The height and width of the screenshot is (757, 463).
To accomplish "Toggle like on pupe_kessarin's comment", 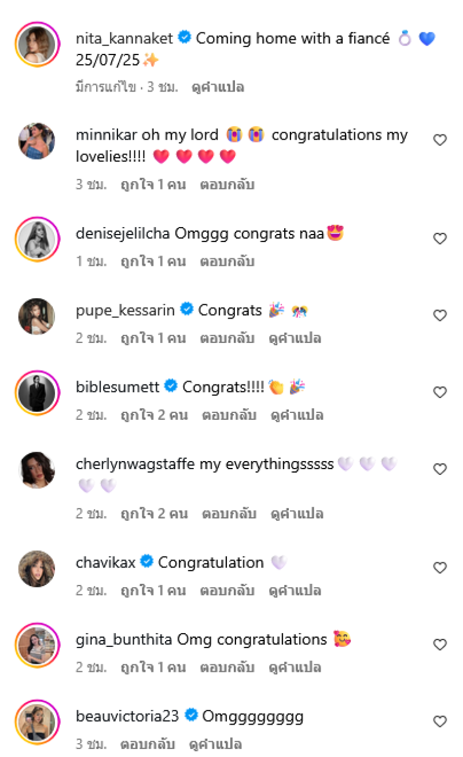I will pos(440,316).
